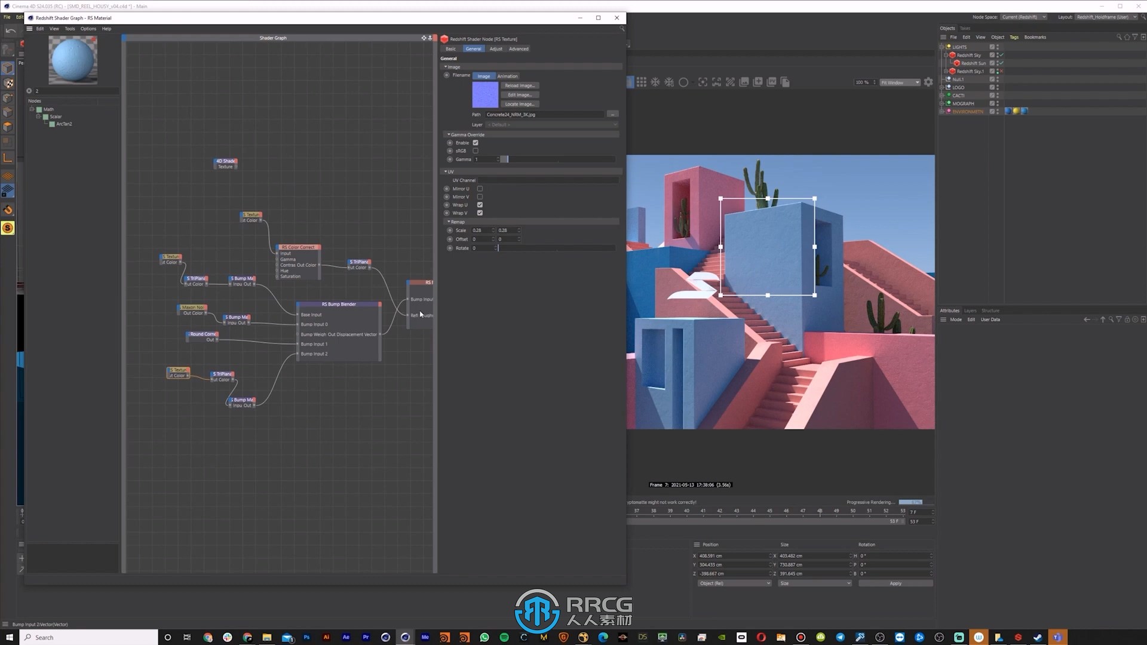Click the Reload Image button

519,85
